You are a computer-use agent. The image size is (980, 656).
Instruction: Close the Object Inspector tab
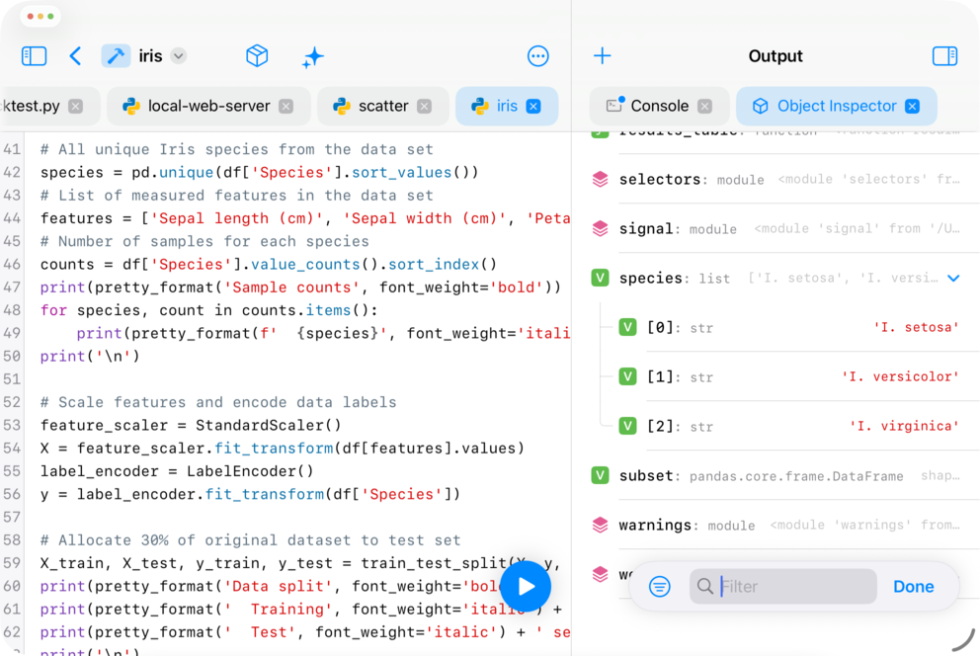coord(913,107)
